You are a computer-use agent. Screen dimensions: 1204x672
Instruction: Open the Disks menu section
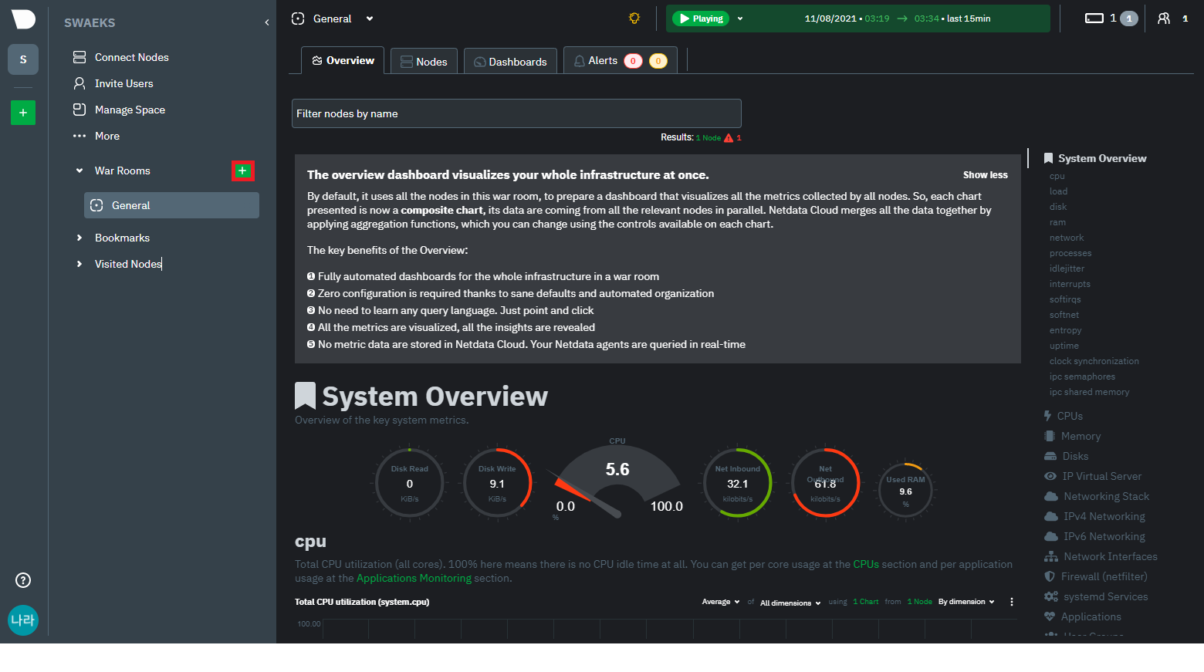(x=1066, y=456)
